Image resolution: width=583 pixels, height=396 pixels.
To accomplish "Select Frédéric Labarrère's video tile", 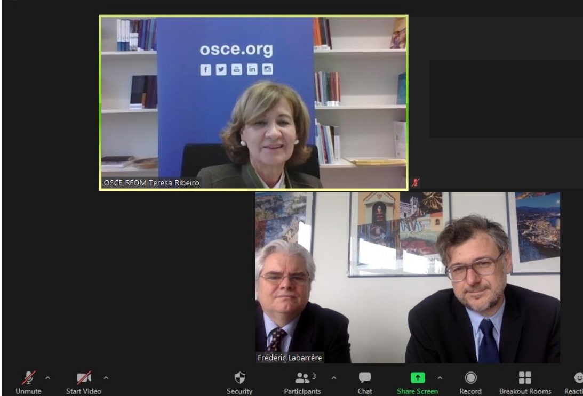I will pos(408,277).
